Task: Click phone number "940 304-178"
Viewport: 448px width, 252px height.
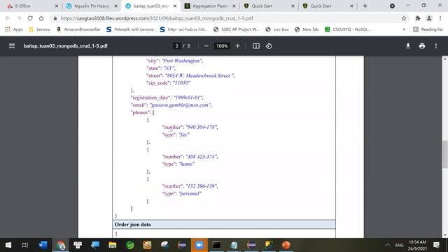Action: pyautogui.click(x=202, y=127)
